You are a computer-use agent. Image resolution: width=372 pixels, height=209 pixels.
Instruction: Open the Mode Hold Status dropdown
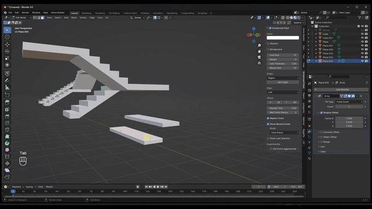coord(284,132)
